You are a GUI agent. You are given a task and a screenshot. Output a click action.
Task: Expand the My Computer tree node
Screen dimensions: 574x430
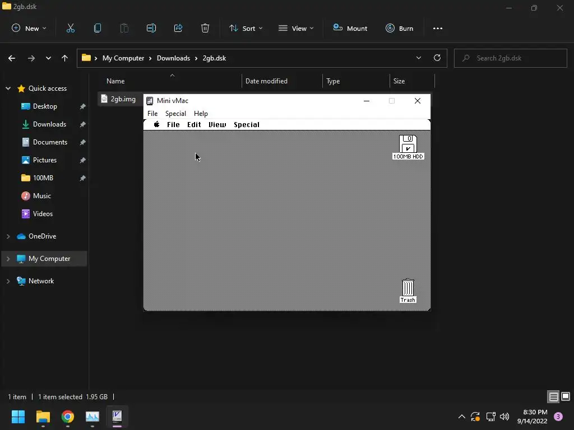[8, 259]
